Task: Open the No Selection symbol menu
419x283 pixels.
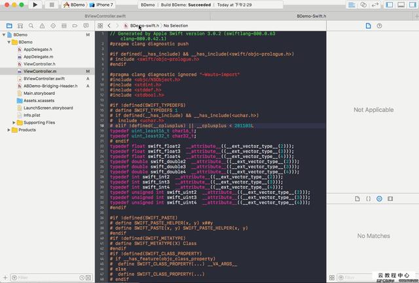Action: (x=175, y=26)
